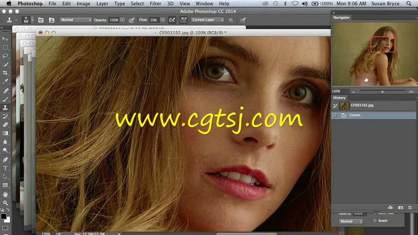
Task: Select the Curves history state
Action: click(374, 115)
